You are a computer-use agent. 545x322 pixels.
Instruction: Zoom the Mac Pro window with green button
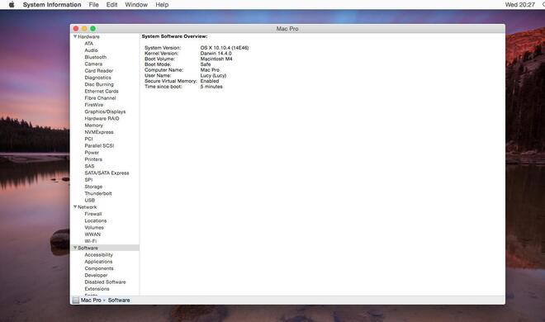click(92, 28)
